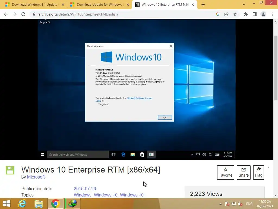278x209 pixels.
Task: Reload the archive.org page
Action: click(23, 14)
